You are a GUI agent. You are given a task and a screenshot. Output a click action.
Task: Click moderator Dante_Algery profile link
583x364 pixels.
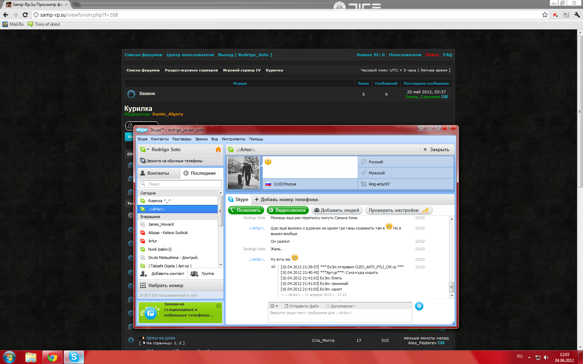click(x=168, y=114)
